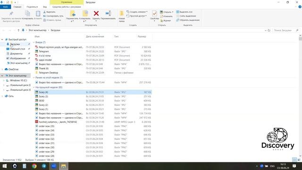Click Edit in the Open group
This screenshot has height=170, width=302.
pos(166,16)
